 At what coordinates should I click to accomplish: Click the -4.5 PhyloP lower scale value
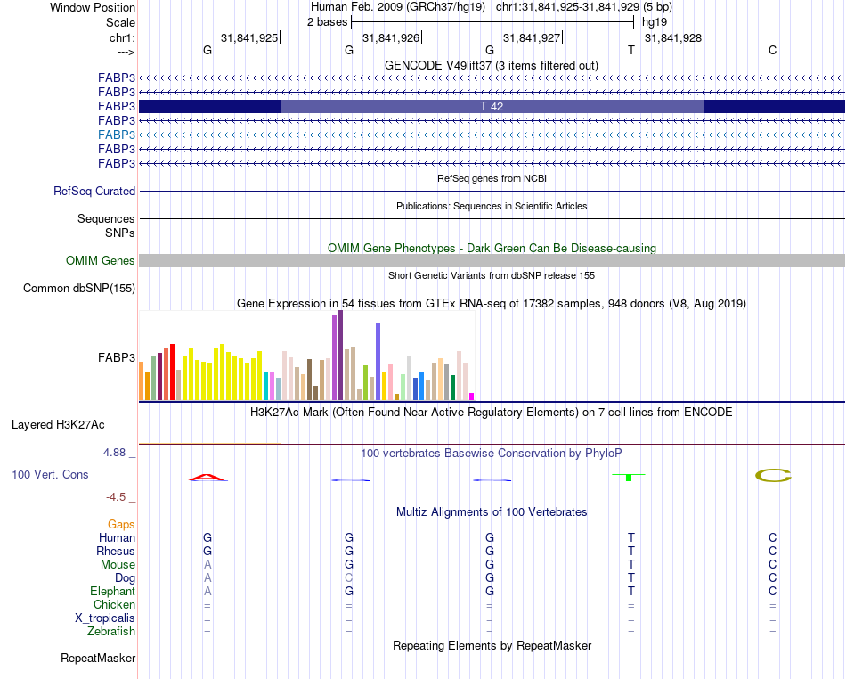pyautogui.click(x=116, y=497)
